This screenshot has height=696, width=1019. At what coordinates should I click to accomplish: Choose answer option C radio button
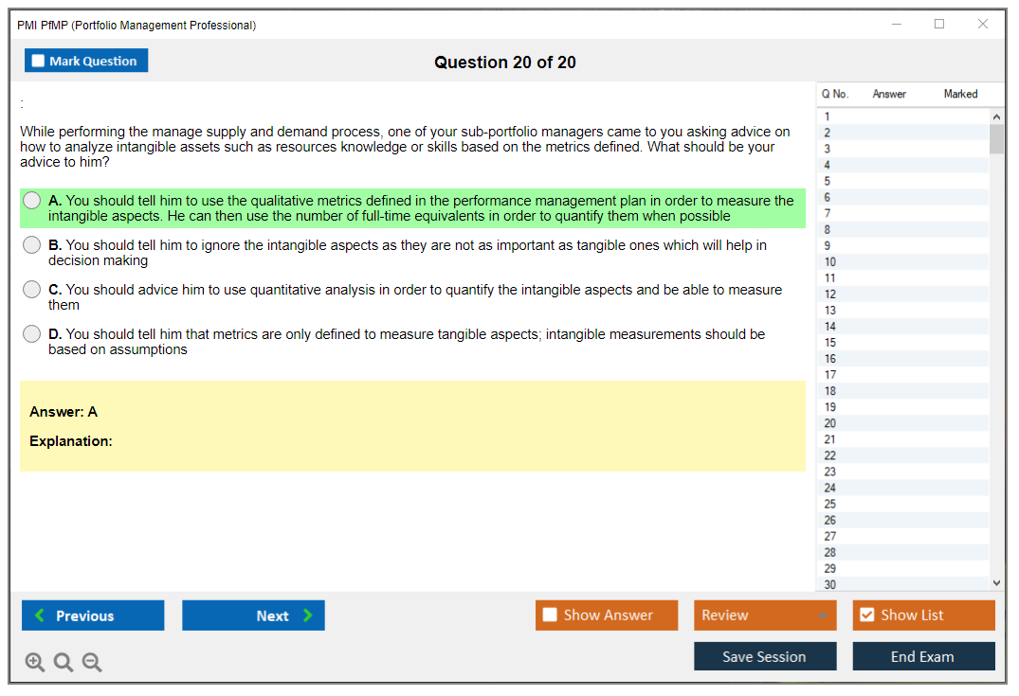click(x=32, y=290)
